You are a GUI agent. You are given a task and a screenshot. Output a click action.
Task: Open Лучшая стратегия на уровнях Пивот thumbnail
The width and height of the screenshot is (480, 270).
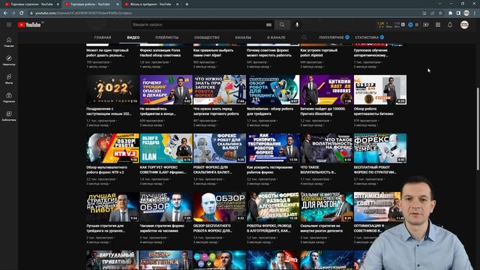coord(112,207)
